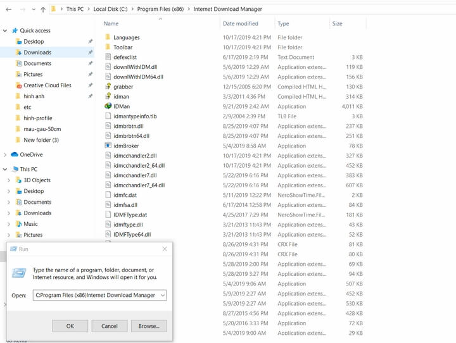The image size is (456, 343).
Task: Click 'This PC' in the address bar
Action: pyautogui.click(x=75, y=9)
